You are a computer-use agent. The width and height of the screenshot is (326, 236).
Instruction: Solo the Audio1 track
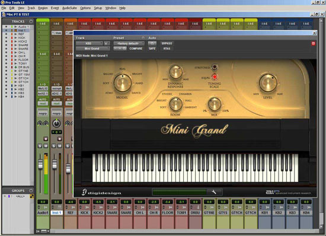coord(40,146)
